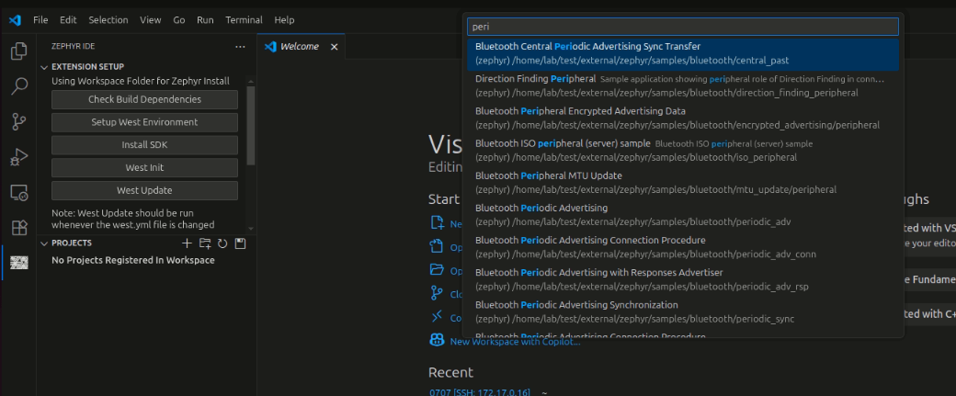Viewport: 956px width, 396px height.
Task: Open Zephyr IDE panel more actions menu
Action: click(240, 46)
